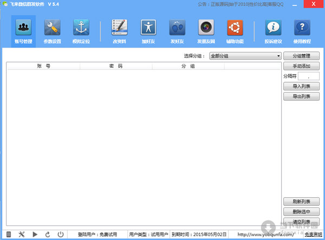Open the 免责声明 disclaimer link
This screenshot has height=240, width=325.
coord(314,235)
